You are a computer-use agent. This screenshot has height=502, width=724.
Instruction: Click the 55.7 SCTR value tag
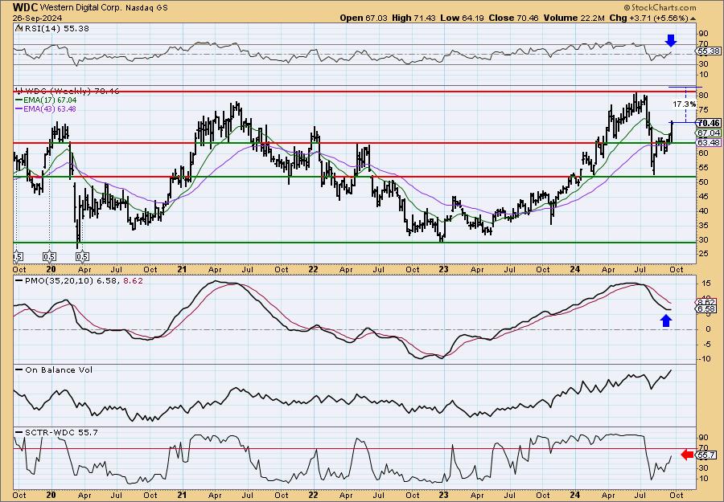tap(707, 455)
